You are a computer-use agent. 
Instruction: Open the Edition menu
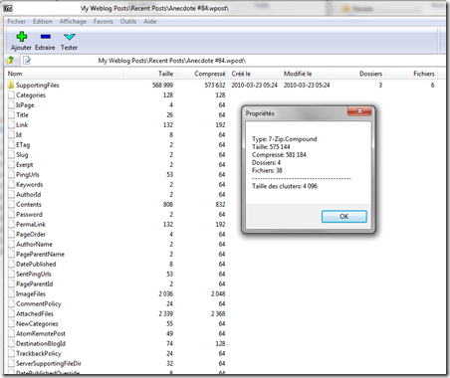point(43,21)
